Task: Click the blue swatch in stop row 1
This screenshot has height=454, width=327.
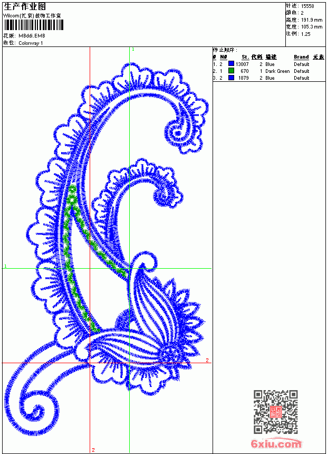Action: pos(231,63)
